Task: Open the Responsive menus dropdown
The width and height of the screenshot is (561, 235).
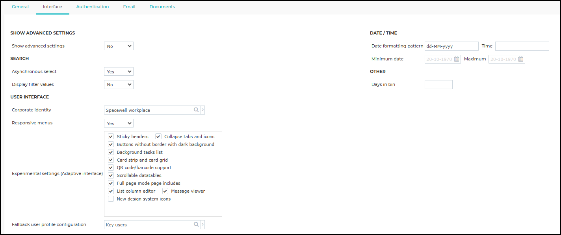Action: click(119, 123)
